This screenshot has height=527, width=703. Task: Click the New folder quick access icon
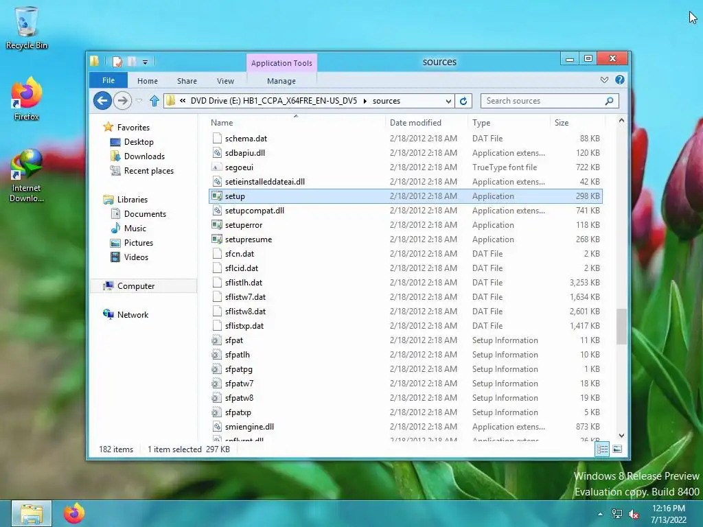click(x=132, y=62)
